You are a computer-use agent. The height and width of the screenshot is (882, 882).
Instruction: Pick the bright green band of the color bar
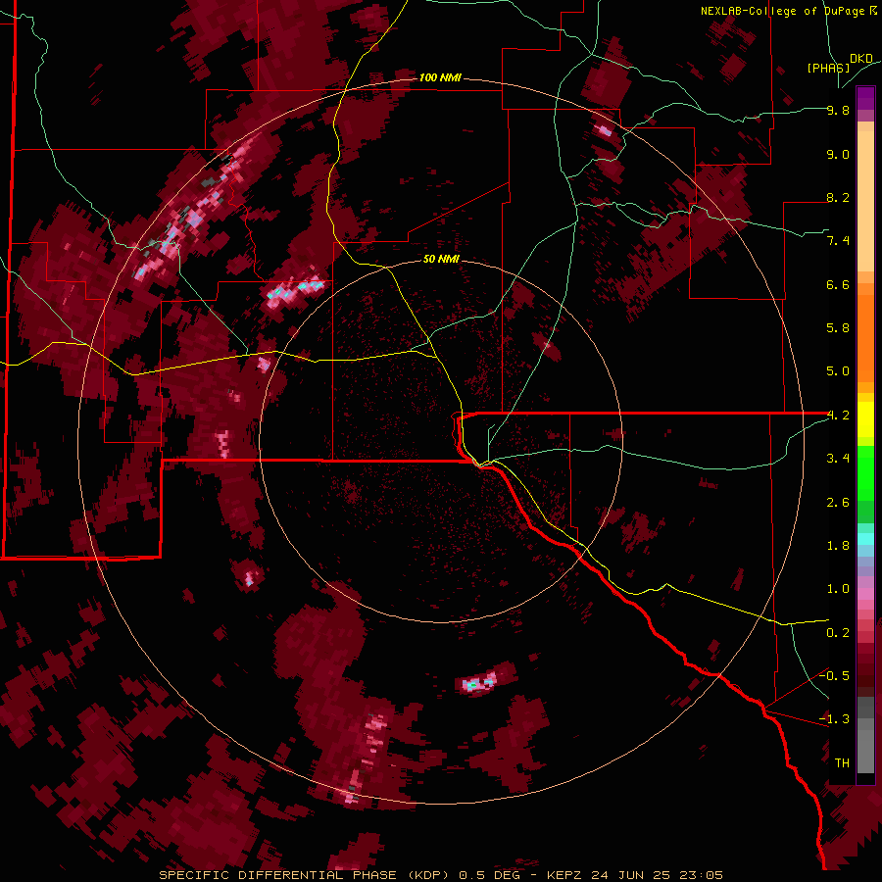click(865, 473)
